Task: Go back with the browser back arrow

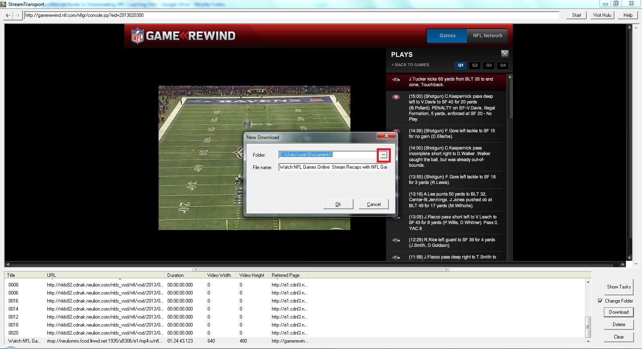Action: [x=8, y=15]
